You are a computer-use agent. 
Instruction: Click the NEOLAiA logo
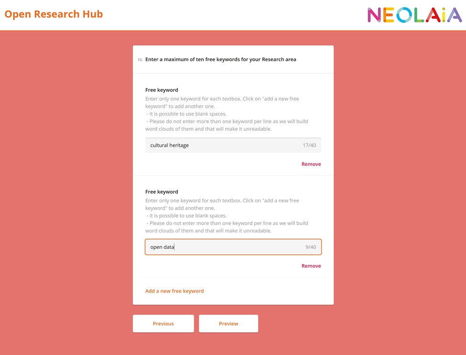[414, 15]
